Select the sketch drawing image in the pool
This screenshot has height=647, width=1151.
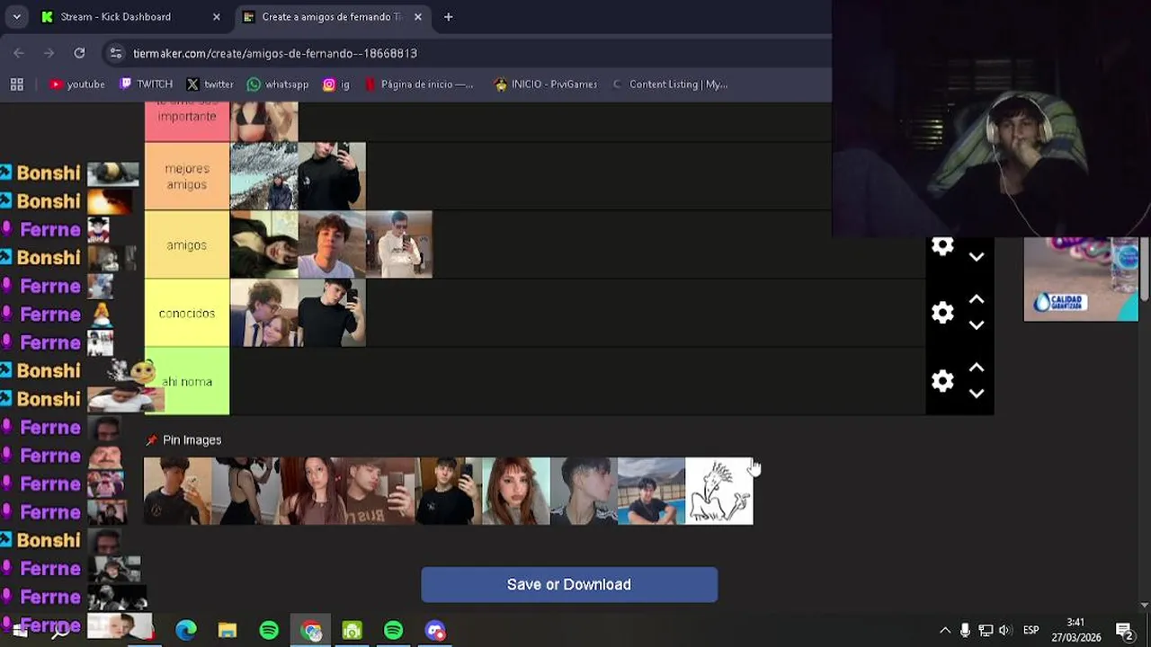(x=719, y=491)
